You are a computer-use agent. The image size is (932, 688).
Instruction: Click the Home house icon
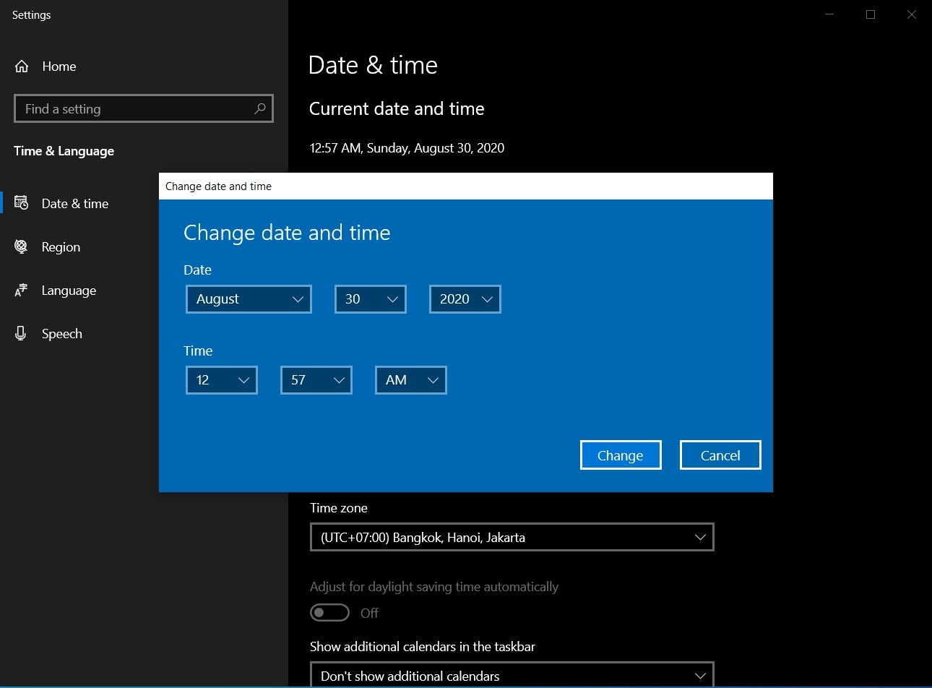click(x=22, y=66)
